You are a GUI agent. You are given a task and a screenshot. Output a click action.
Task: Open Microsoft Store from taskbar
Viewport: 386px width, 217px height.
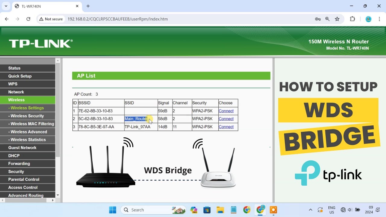pyautogui.click(x=207, y=210)
